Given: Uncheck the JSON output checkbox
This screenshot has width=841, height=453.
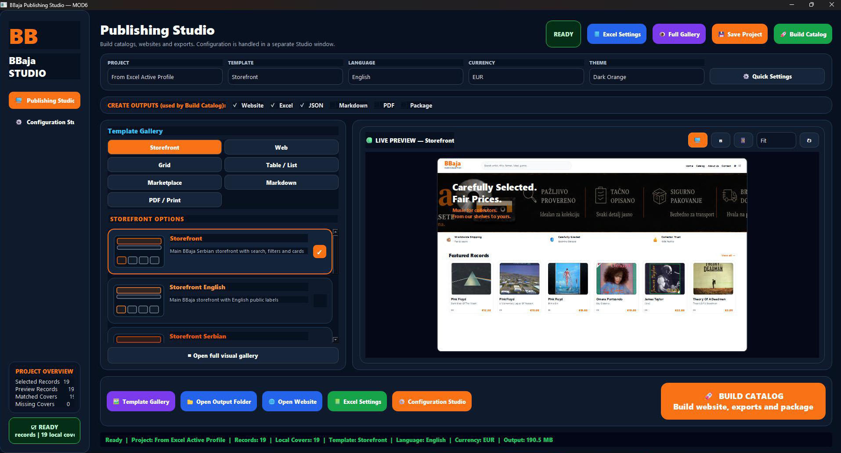Looking at the screenshot, I should [x=302, y=105].
